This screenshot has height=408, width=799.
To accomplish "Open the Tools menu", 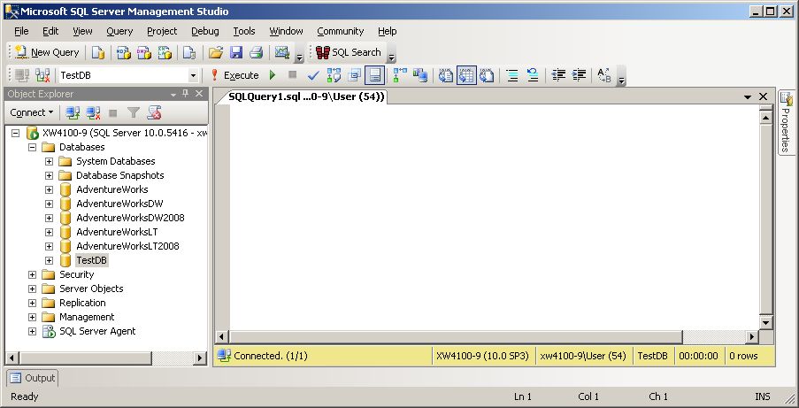I will pos(244,31).
